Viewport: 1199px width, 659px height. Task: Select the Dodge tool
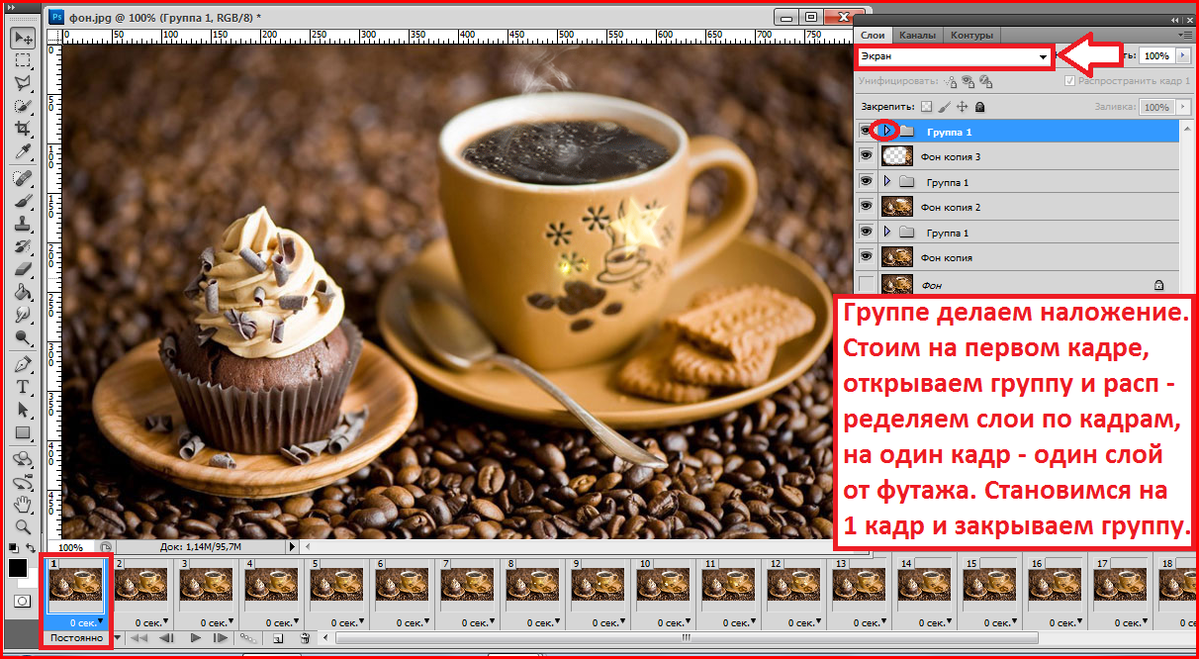[x=23, y=337]
